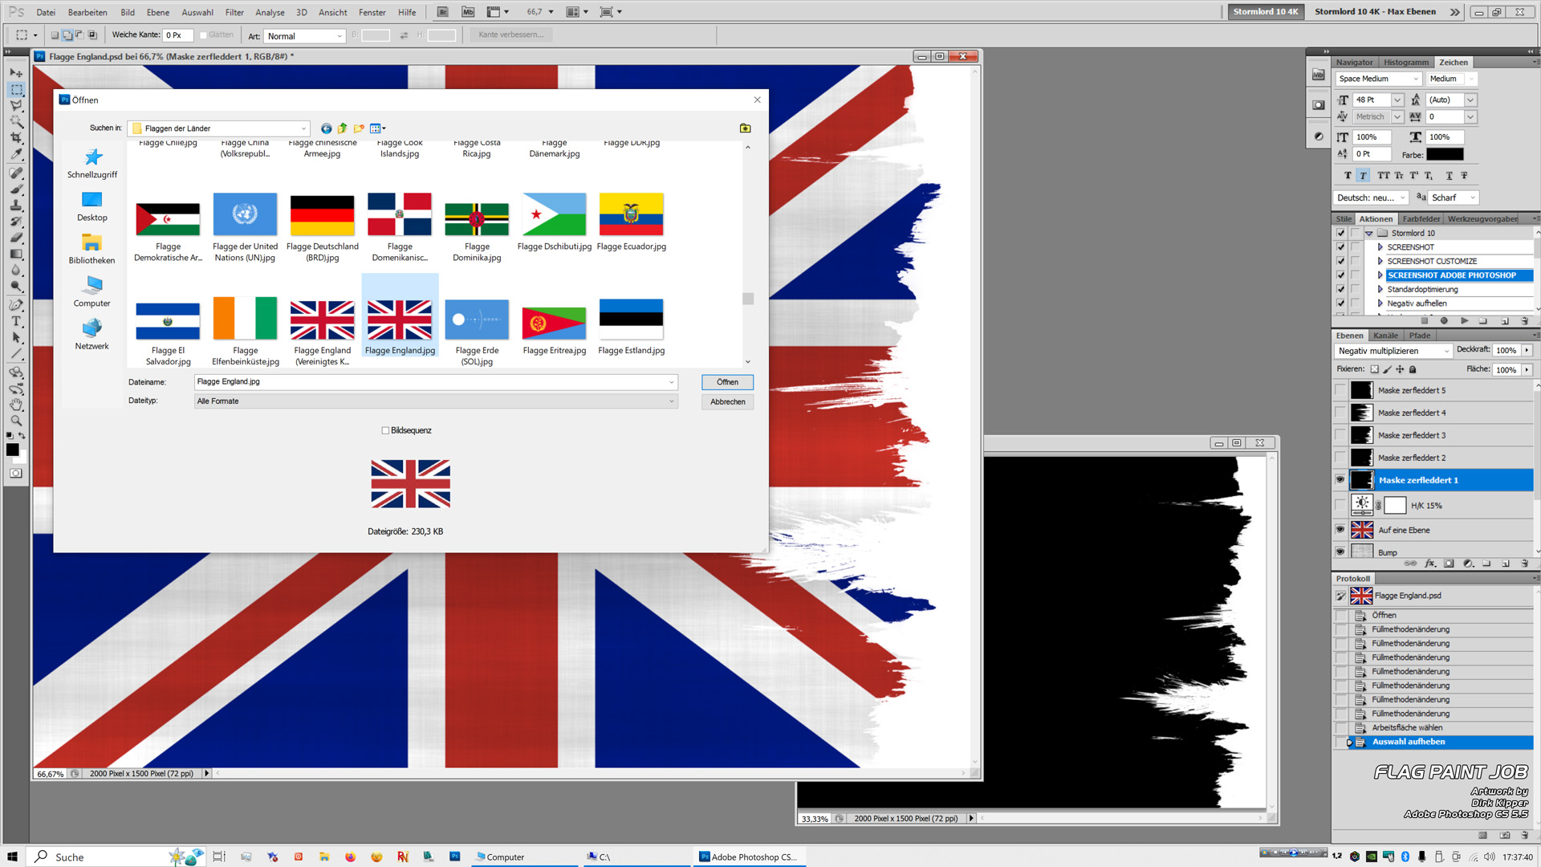Viewport: 1541px width, 867px height.
Task: Apply underline in Zeichen panel
Action: [1449, 175]
